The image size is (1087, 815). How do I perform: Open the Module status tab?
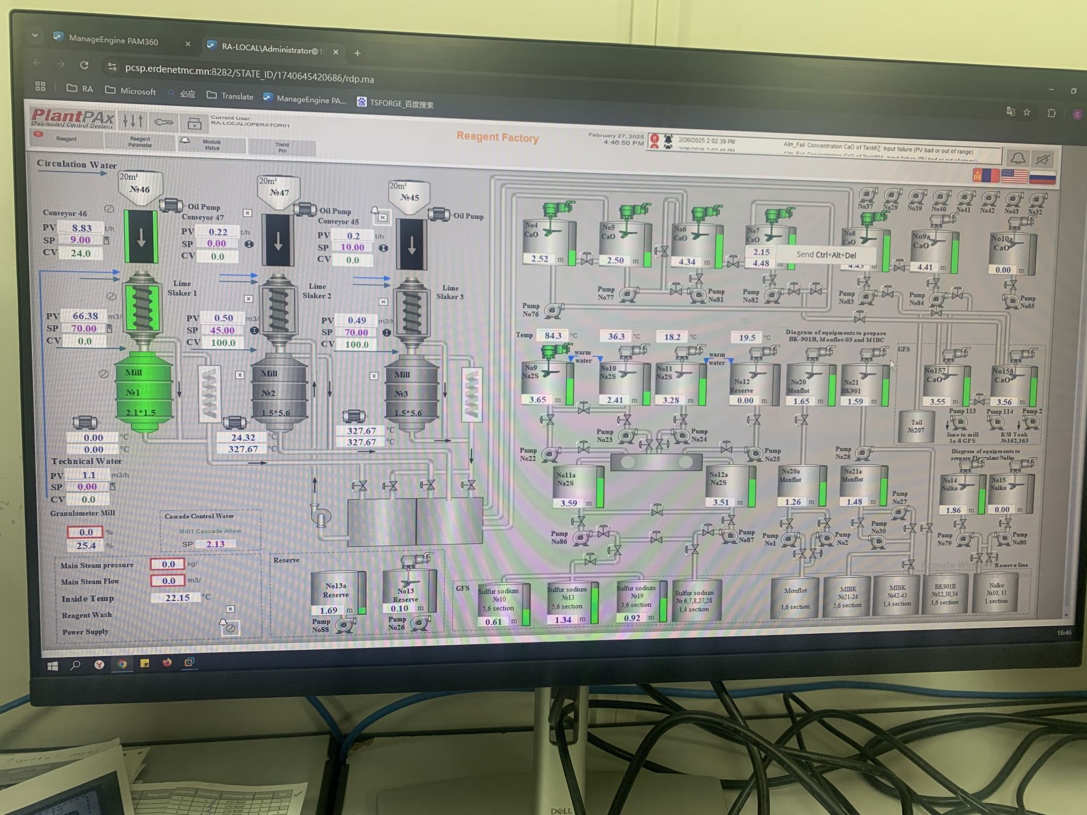click(212, 145)
